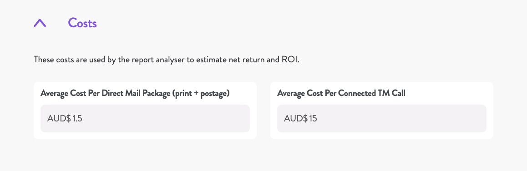The image size is (527, 171).
Task: Click the Costs section heading
Action: [x=82, y=23]
